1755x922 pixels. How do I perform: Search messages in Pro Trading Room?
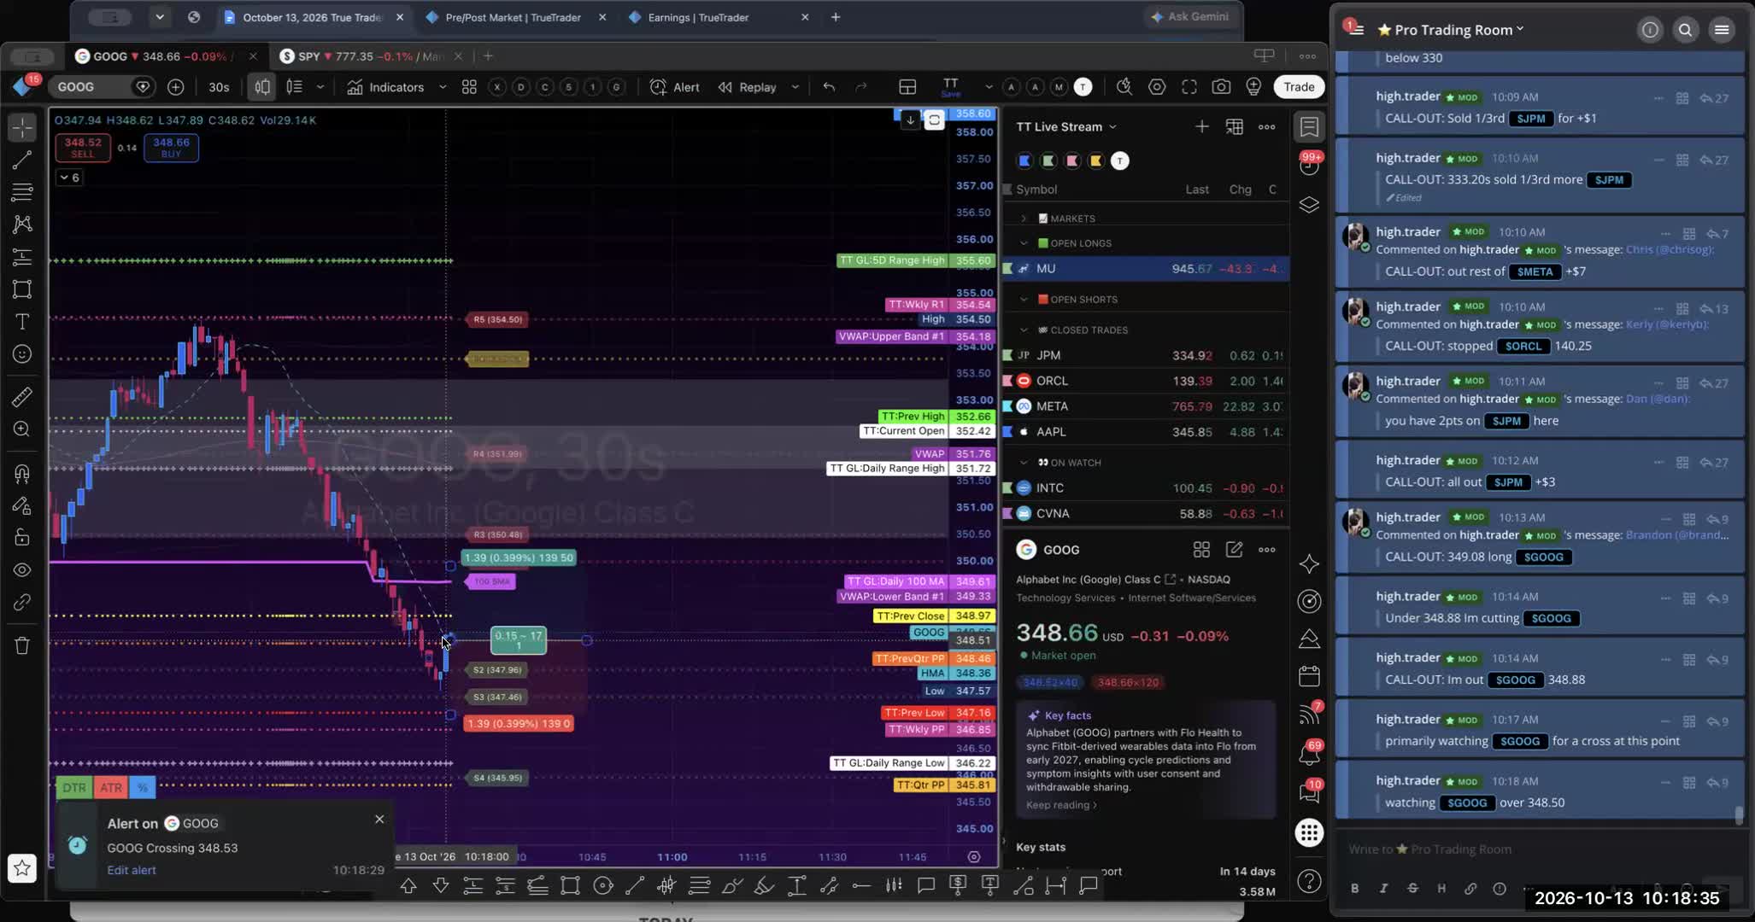pos(1685,30)
